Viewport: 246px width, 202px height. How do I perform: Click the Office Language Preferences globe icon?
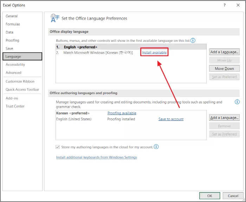click(x=55, y=18)
